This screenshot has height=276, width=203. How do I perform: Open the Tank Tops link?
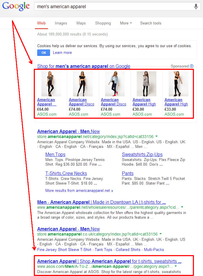coord(104,250)
